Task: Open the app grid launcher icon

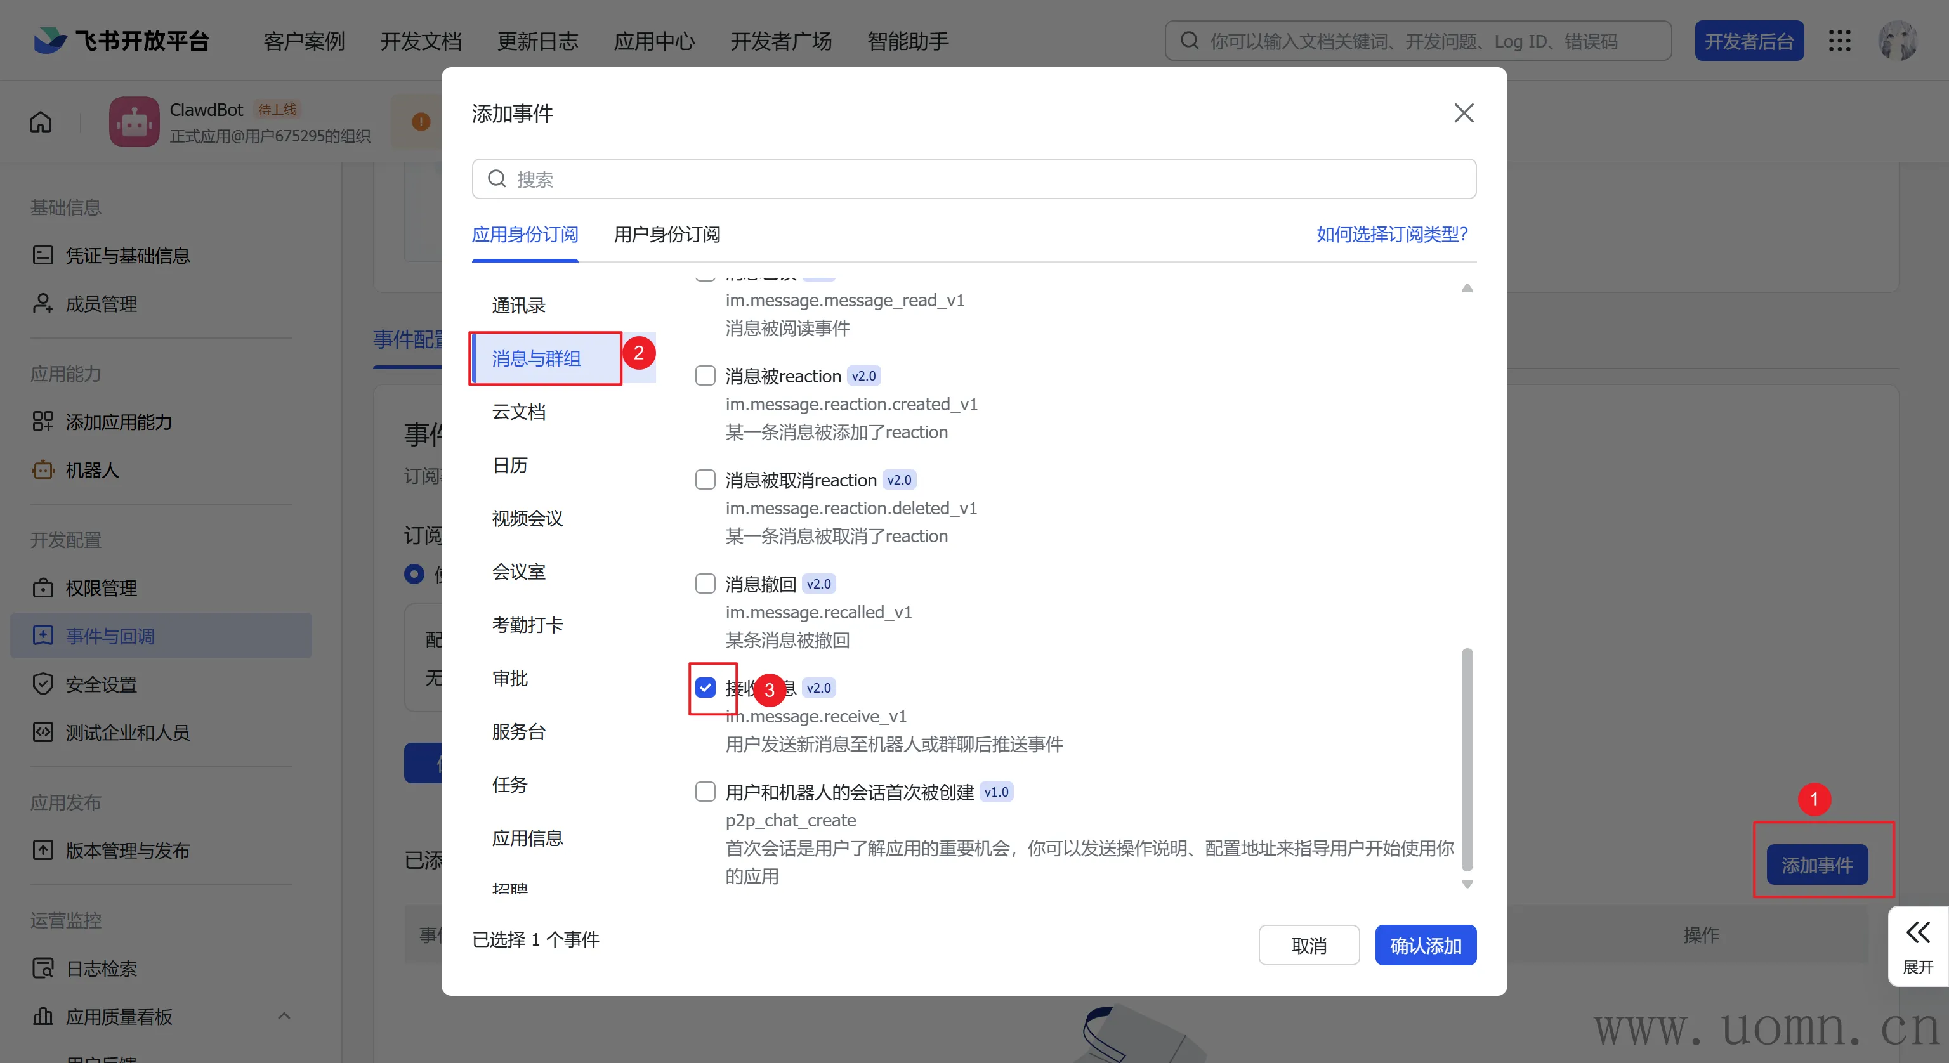Action: point(1839,41)
